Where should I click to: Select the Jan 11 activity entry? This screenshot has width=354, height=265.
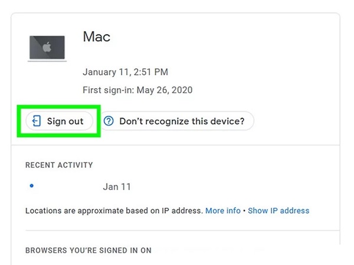point(117,187)
